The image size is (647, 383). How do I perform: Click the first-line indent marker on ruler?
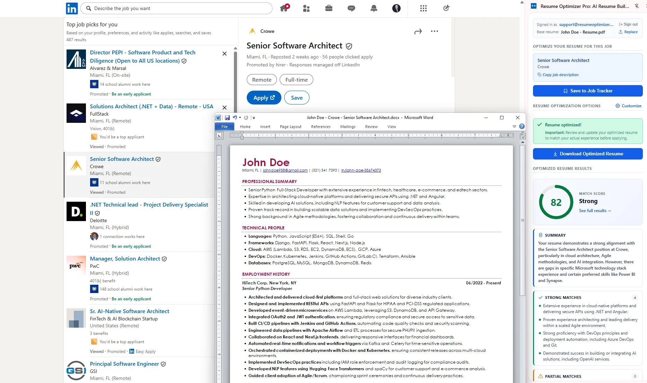tap(242, 134)
